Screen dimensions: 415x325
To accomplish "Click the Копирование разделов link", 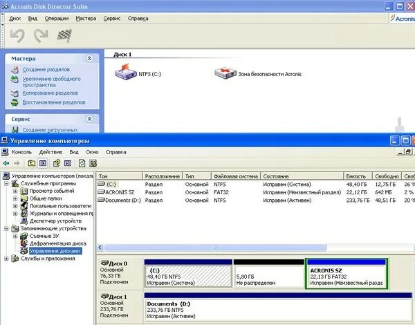I will pyautogui.click(x=50, y=93).
